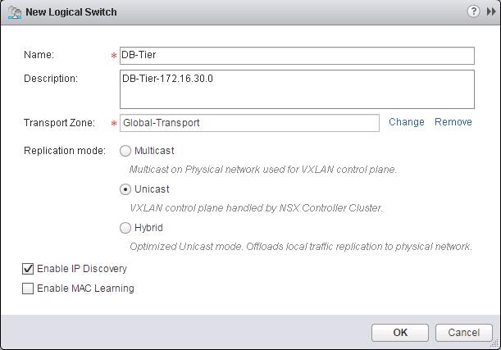Click the Hybrid label text

[148, 228]
